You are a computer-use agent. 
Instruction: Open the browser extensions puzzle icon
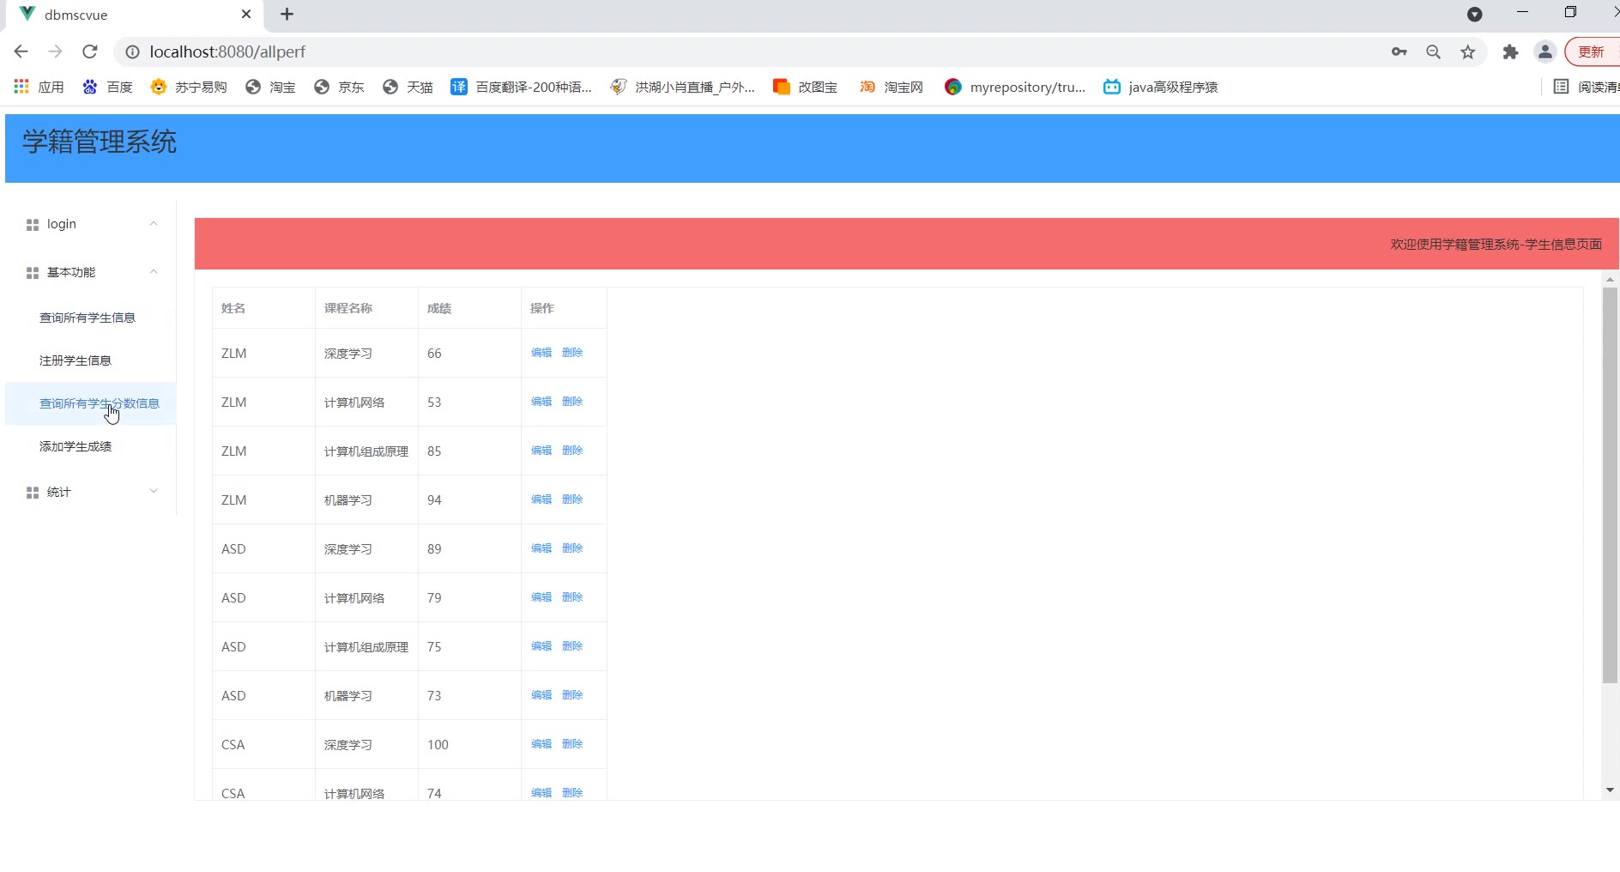[x=1510, y=51]
